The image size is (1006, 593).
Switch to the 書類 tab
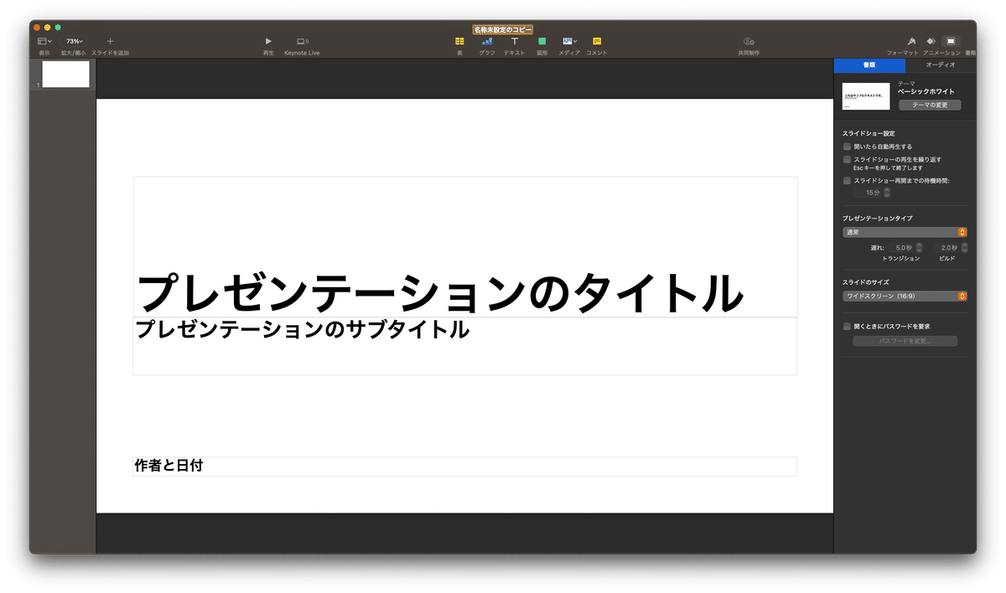click(x=869, y=64)
